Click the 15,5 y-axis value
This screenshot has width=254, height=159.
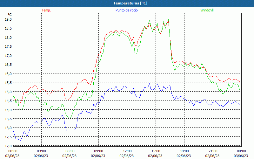[x=9, y=83]
